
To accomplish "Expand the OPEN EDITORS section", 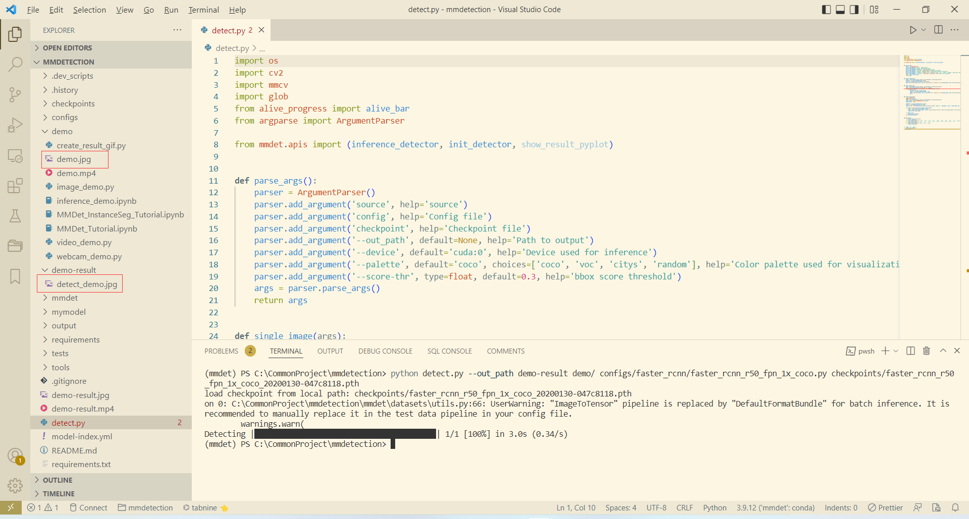I will [x=111, y=48].
